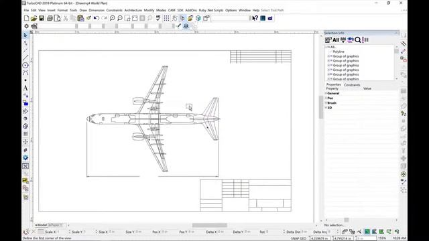429x241 pixels.
Task: Click the context Help arrow-question icon
Action: (255, 18)
